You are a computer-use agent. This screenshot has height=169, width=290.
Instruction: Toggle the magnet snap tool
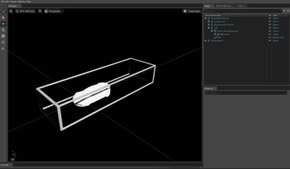pyautogui.click(x=3, y=42)
